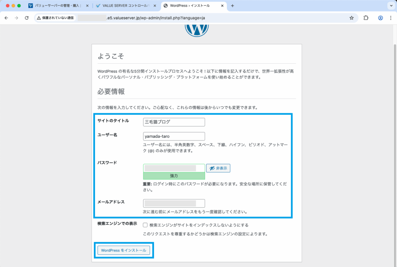Open the Chrome profile icon
397x267 pixels.
(x=380, y=18)
